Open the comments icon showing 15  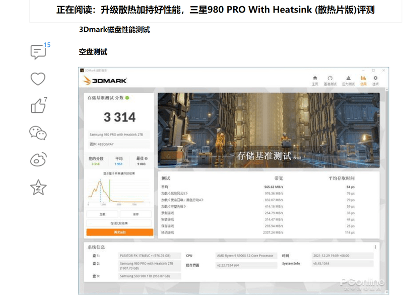38,52
